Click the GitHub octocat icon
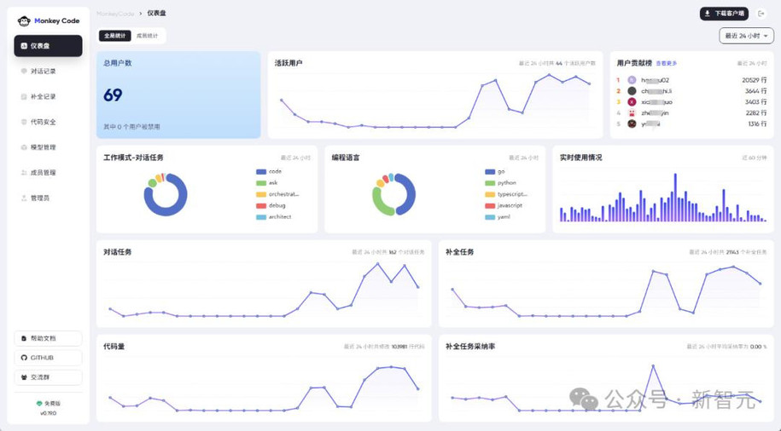The height and width of the screenshot is (431, 781). click(x=24, y=358)
